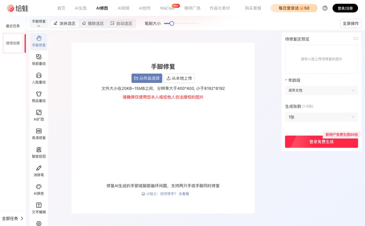Select 擦除选区 erase selection tool
This screenshot has height=226, width=365.
[93, 23]
